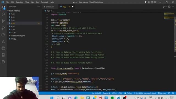Show hidden system tray icons chevron
The image size is (176, 99).
click(135, 98)
